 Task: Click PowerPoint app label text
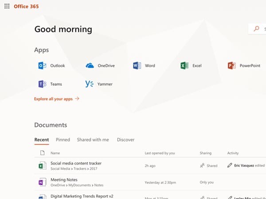pyautogui.click(x=250, y=65)
